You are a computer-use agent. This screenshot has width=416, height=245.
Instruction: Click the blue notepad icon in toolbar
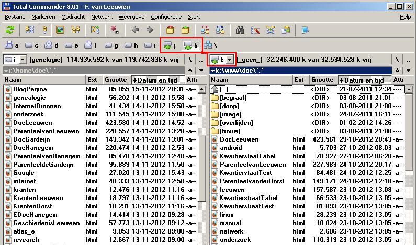click(305, 30)
